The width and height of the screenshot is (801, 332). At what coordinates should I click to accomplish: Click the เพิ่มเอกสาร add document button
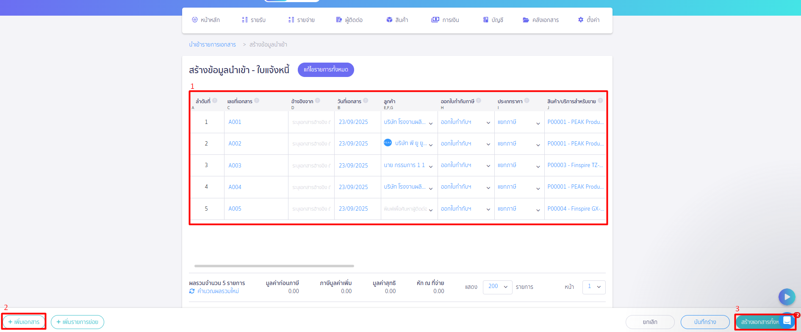(24, 322)
